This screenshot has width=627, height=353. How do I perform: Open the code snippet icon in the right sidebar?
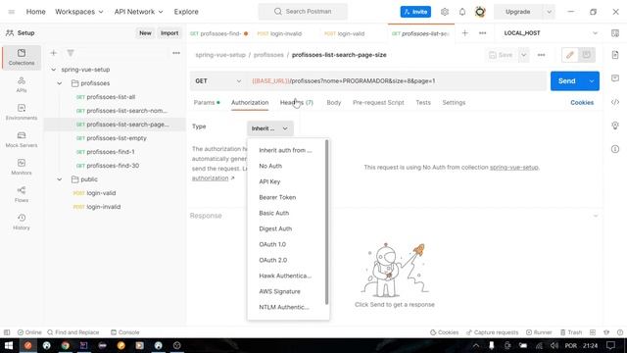tap(615, 102)
